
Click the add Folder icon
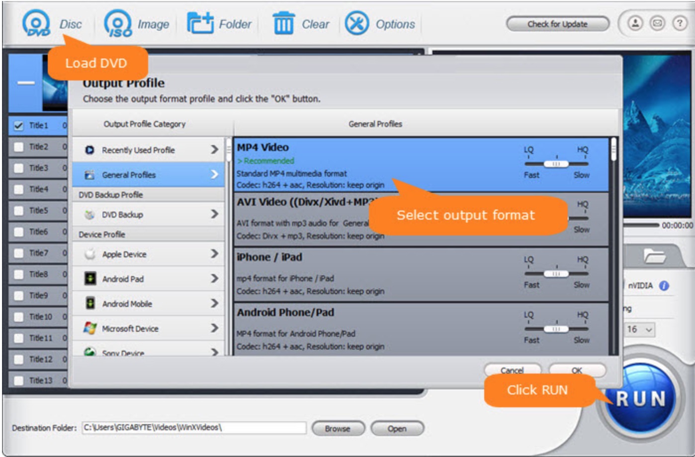[x=200, y=24]
